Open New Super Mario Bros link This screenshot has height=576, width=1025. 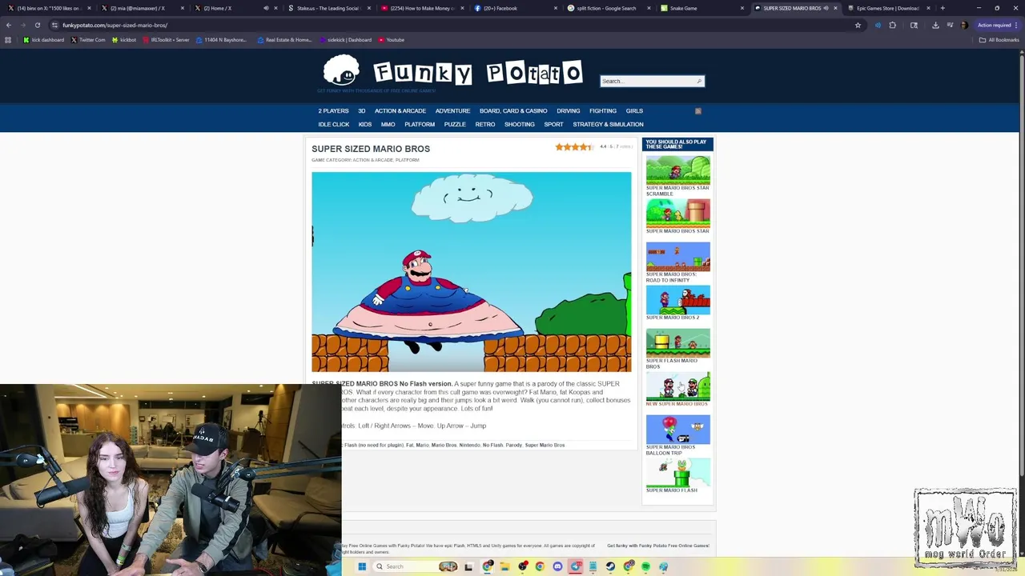coord(677,404)
